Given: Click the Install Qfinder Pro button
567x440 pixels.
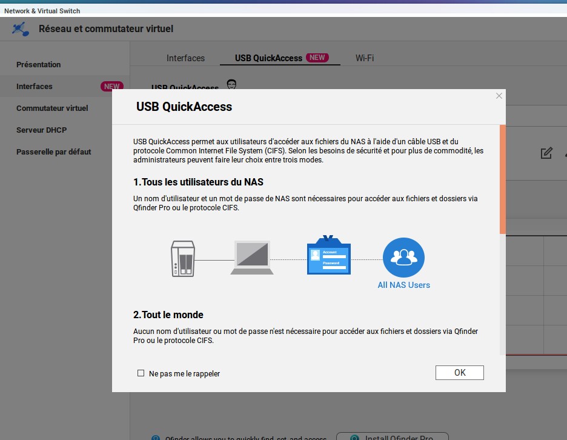Looking at the screenshot, I should tap(393, 437).
